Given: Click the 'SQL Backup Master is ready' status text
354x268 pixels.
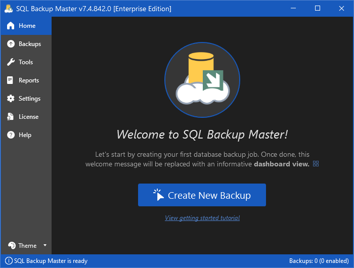Looking at the screenshot, I should 51,261.
